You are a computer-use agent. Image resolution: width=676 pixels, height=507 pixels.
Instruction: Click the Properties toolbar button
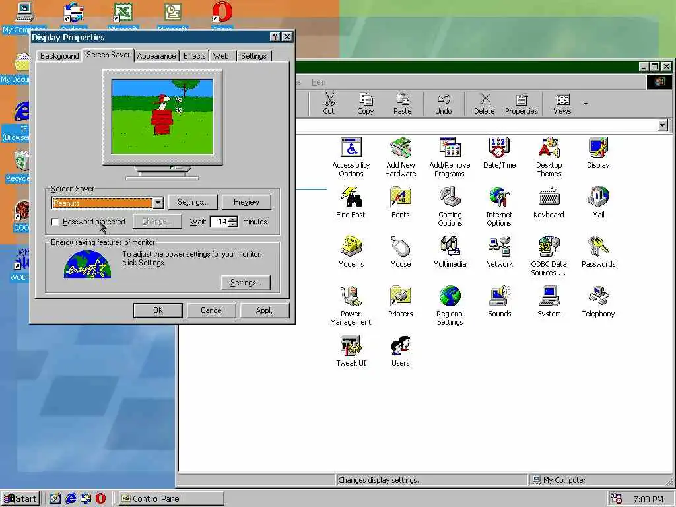522,104
